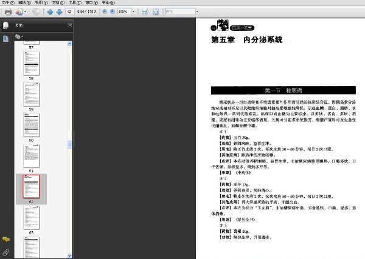Open the Pages panel gear options menu

point(19,36)
